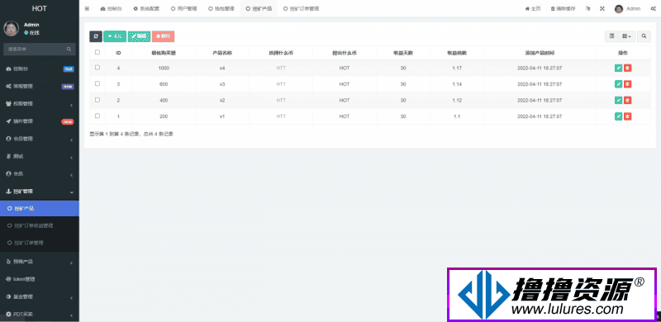661x322 pixels.
Task: Click the red 删除 delete toolbar button
Action: click(x=163, y=36)
